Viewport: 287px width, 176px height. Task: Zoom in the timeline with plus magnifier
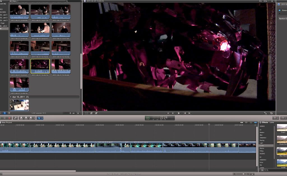(248, 174)
